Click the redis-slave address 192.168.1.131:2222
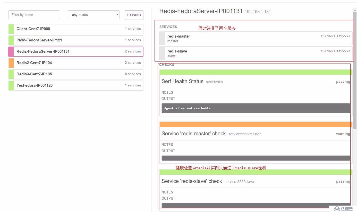 [335, 51]
